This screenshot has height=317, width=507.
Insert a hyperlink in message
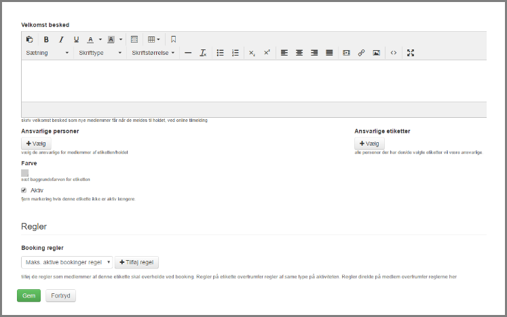point(361,53)
